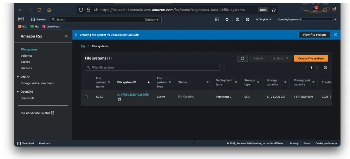
Task: Copy file system ID fs-0786d8c2840a596fb
Action: (x=119, y=99)
